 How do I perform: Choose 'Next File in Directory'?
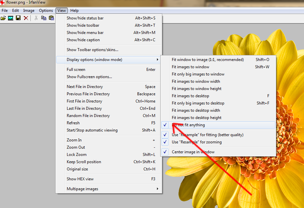[109, 87]
